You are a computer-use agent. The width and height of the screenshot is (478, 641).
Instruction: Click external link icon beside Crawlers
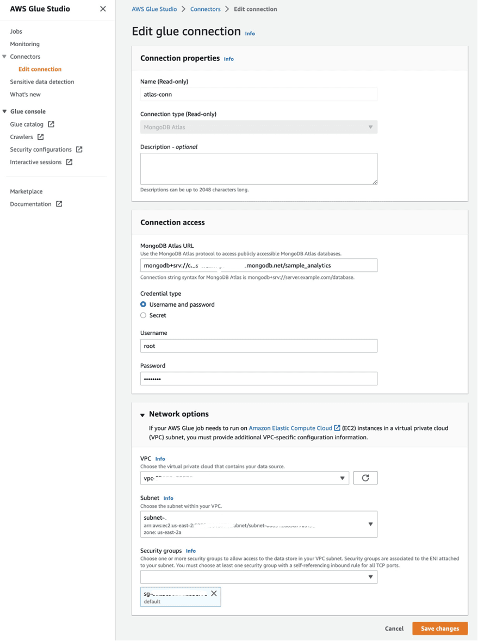tap(41, 137)
